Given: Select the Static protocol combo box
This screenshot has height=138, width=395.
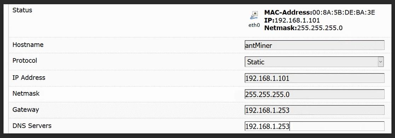Looking at the screenshot, I should coord(314,61).
